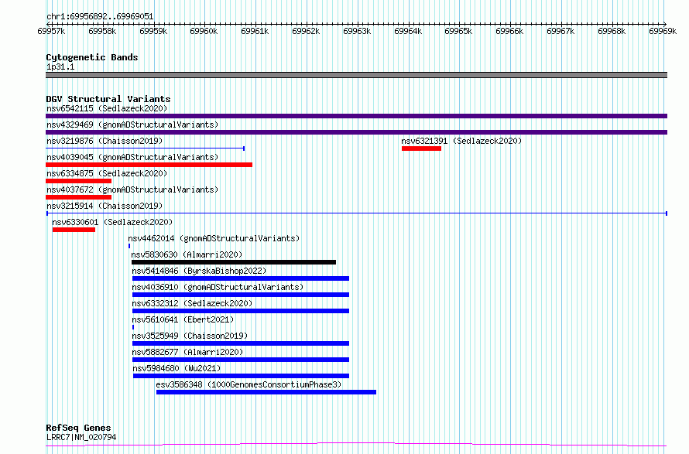Image resolution: width=689 pixels, height=454 pixels.
Task: Click the blue bar of esv3586348
Action: (266, 392)
